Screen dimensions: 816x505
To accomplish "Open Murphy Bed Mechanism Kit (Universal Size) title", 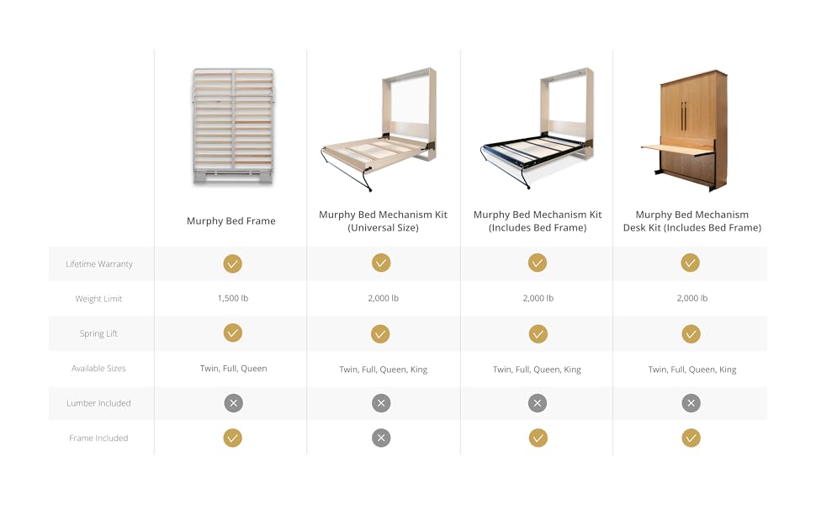I will [x=383, y=221].
